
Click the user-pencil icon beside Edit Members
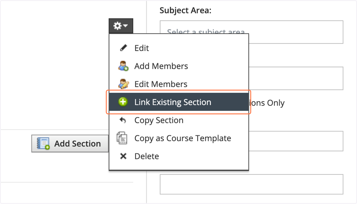coord(123,84)
